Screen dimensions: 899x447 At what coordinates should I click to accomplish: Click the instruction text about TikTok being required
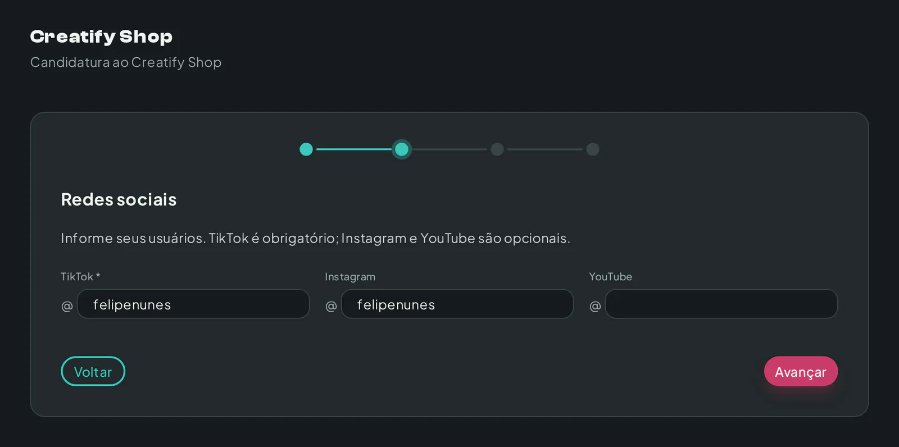coord(315,238)
